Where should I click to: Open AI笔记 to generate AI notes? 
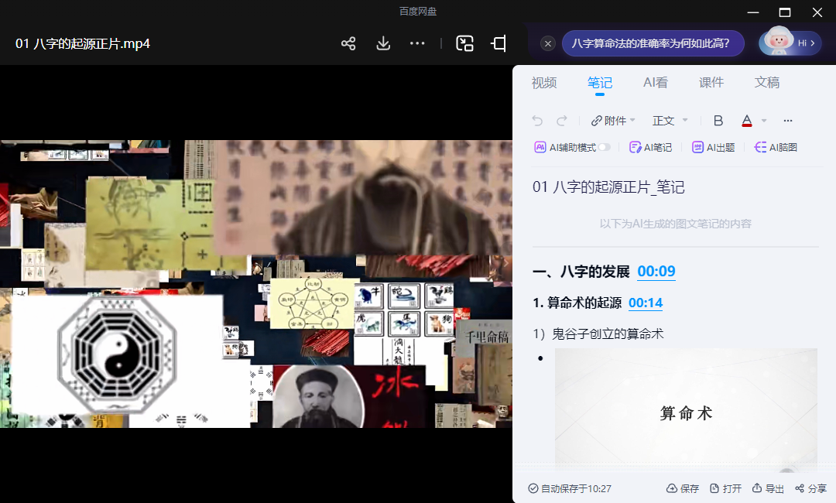pyautogui.click(x=651, y=146)
